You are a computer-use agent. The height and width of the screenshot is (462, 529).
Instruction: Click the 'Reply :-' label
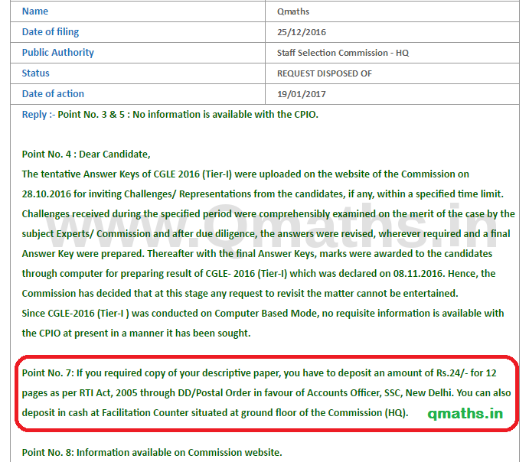tap(38, 115)
